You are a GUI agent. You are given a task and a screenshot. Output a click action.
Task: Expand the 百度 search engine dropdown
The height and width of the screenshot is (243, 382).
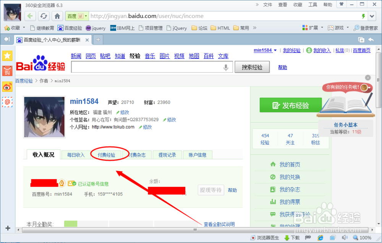(x=86, y=16)
